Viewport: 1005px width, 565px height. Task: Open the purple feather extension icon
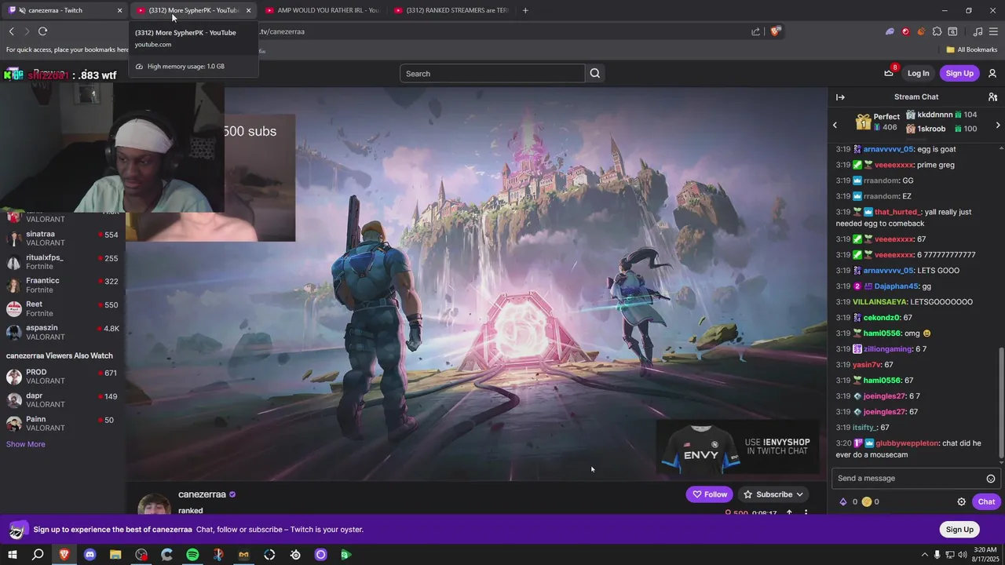tap(890, 31)
